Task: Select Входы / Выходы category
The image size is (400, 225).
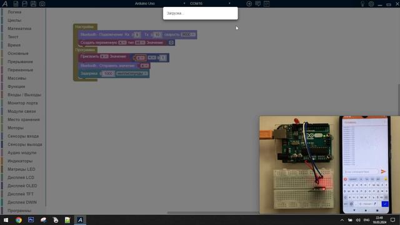Action: pos(24,94)
